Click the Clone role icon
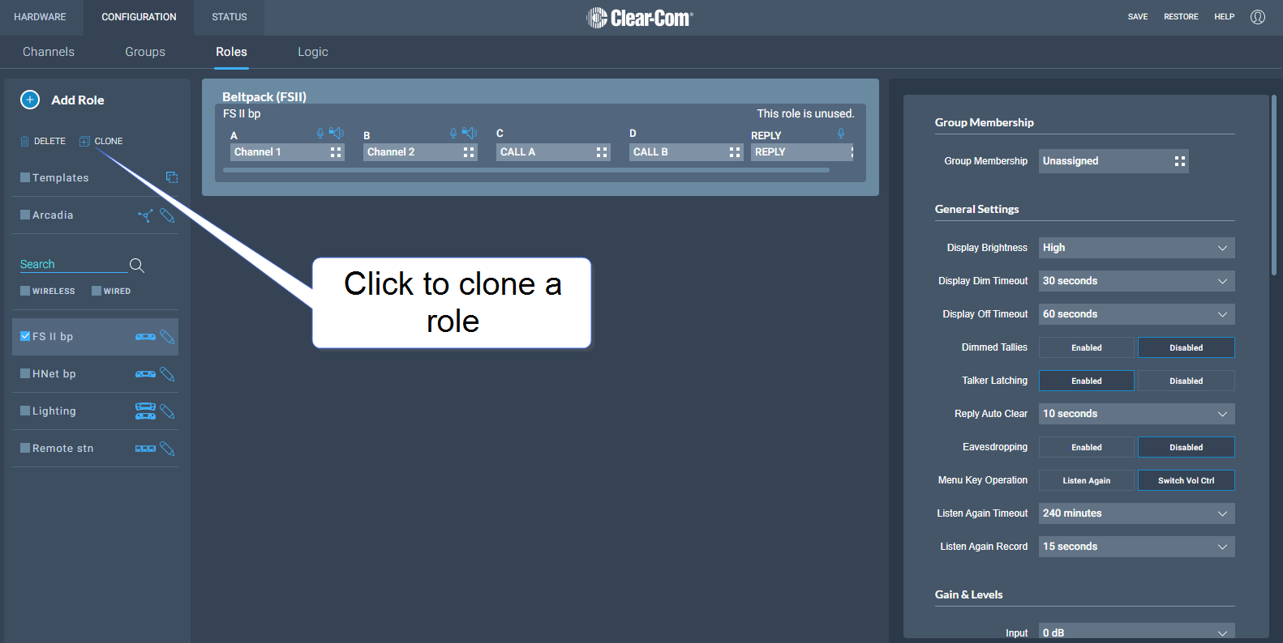Viewport: 1283px width, 643px height. pos(84,142)
